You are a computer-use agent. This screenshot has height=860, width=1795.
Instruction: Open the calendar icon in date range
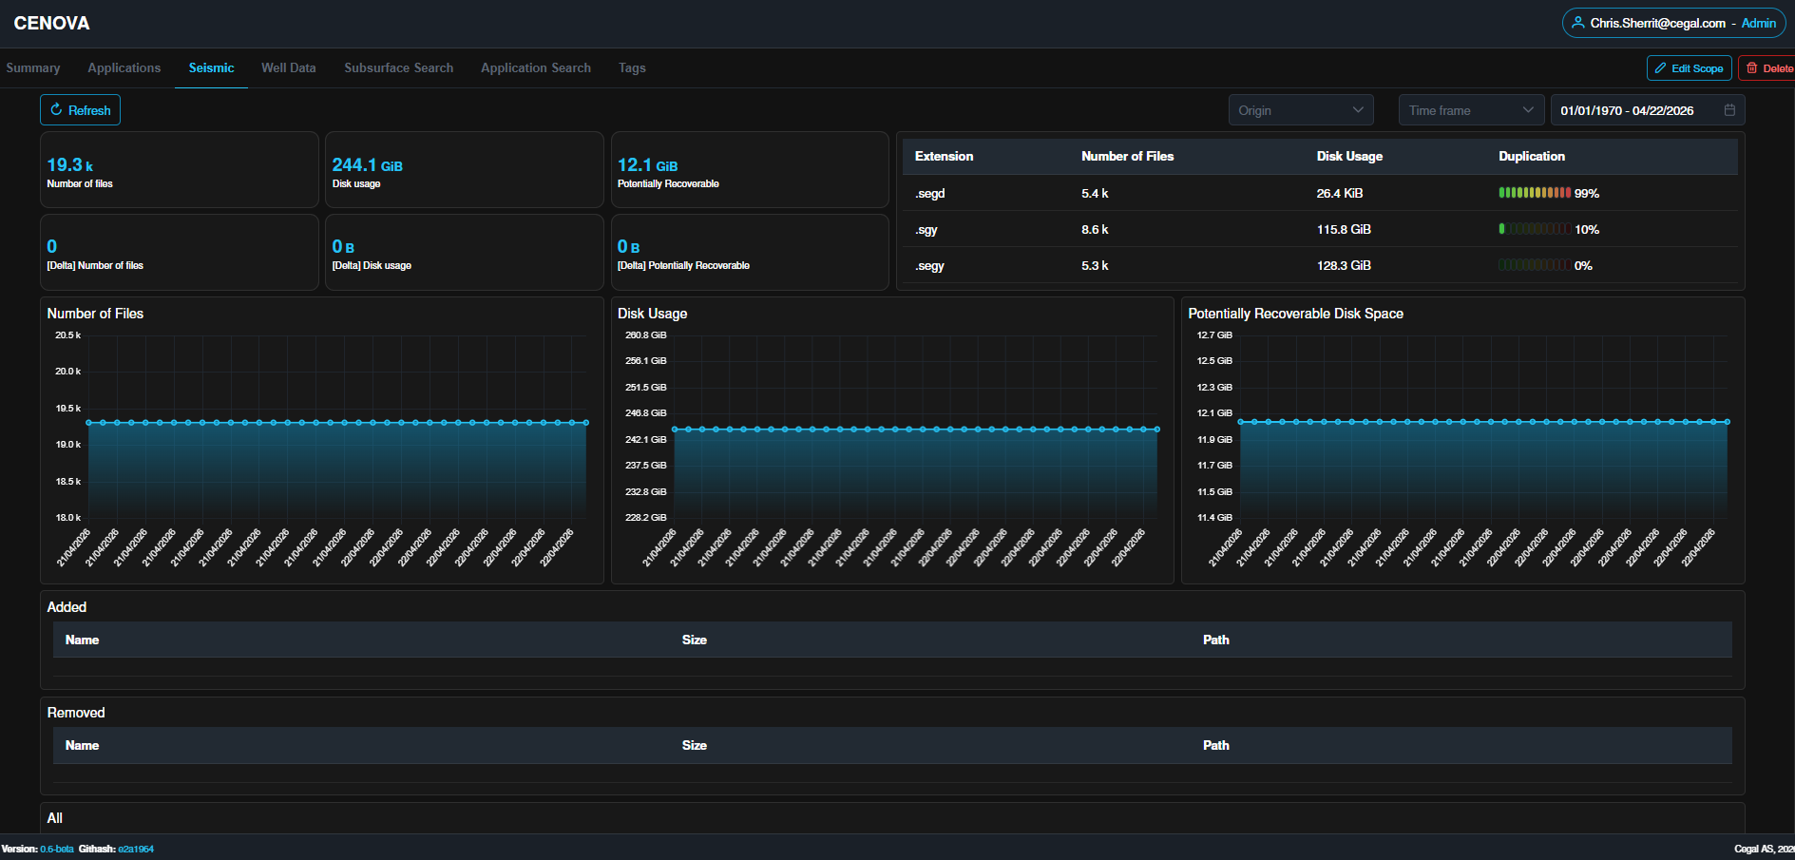pos(1729,110)
